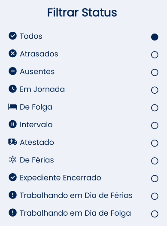Click the checkmark icon beside Todos

13,36
